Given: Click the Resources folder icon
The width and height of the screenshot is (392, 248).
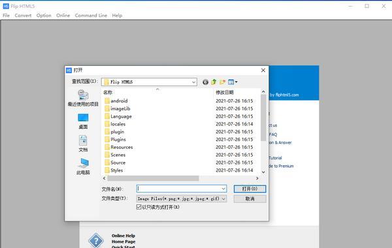Looking at the screenshot, I should (107, 147).
